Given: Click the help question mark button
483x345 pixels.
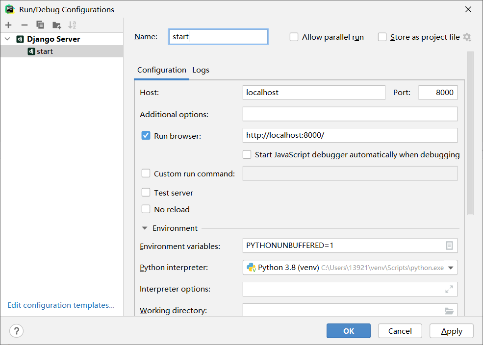Looking at the screenshot, I should tap(17, 331).
